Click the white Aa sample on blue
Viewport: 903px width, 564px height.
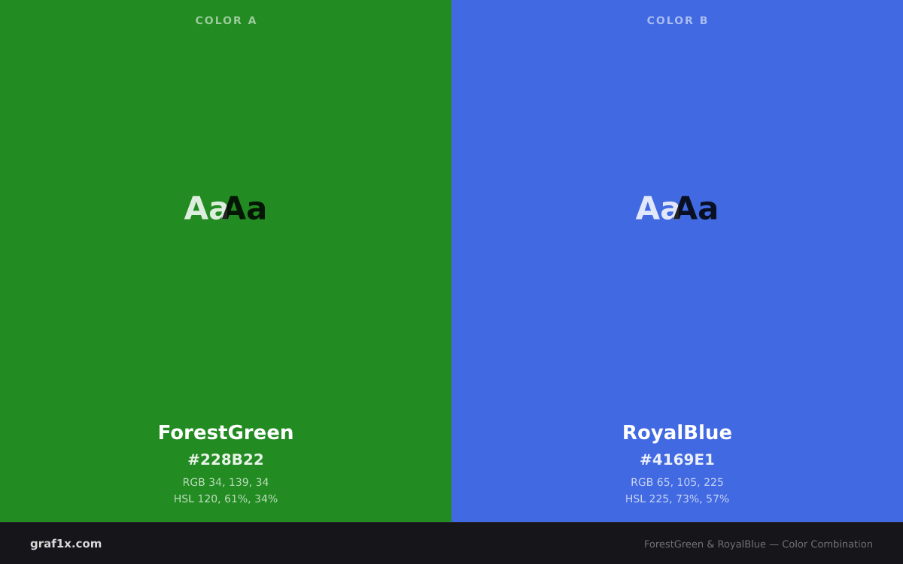657,208
